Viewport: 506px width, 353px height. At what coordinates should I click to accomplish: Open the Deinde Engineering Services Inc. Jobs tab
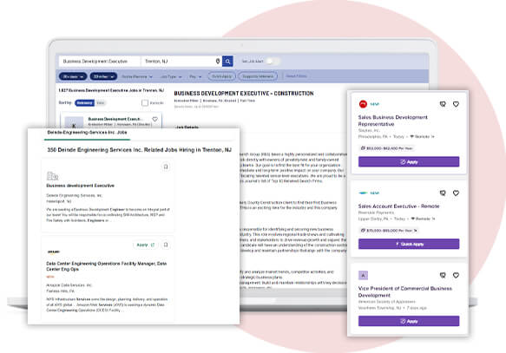point(87,133)
